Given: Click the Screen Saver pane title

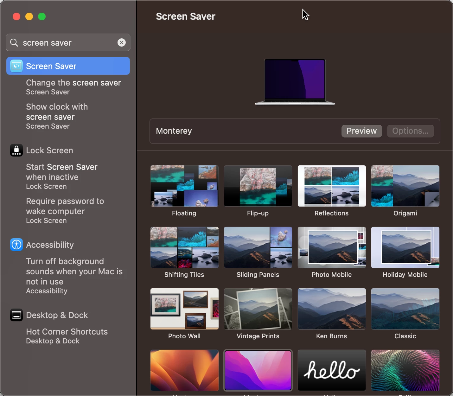Looking at the screenshot, I should [186, 16].
